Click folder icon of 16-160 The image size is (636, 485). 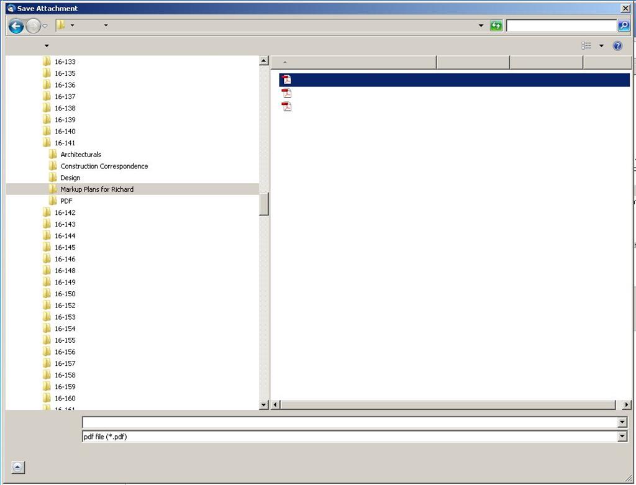click(47, 398)
